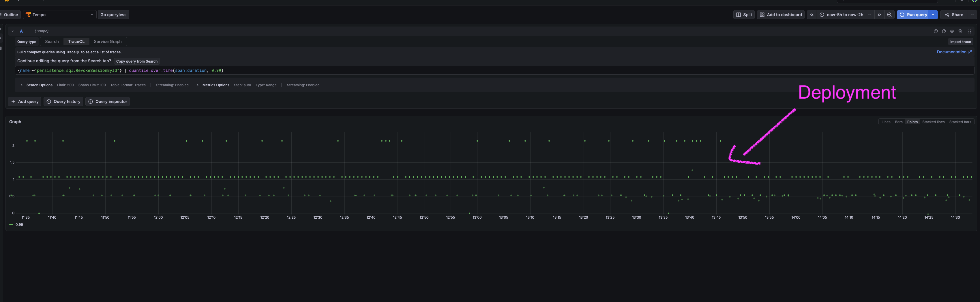Open the now-5h to now-2h time picker

click(845, 15)
